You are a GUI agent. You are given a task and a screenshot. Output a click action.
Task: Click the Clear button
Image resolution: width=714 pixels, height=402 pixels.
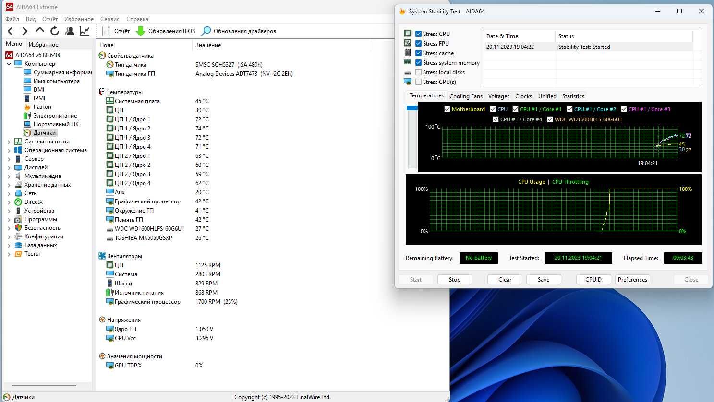pos(505,280)
